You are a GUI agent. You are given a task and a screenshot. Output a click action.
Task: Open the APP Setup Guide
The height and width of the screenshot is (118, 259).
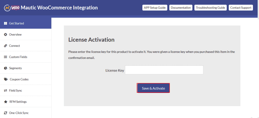point(155,8)
